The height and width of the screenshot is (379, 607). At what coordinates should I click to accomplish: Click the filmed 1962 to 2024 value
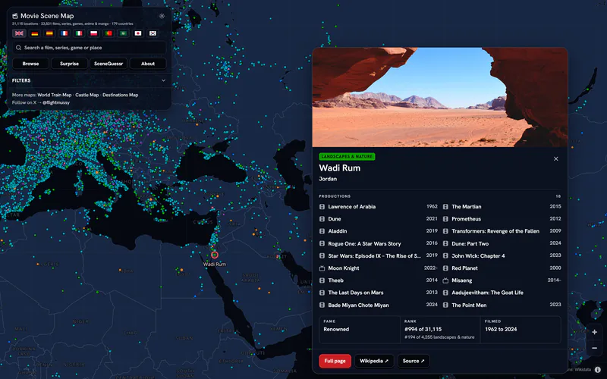(x=501, y=329)
